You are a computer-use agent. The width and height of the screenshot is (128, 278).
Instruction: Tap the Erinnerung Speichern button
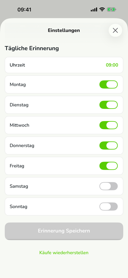pos(64,231)
